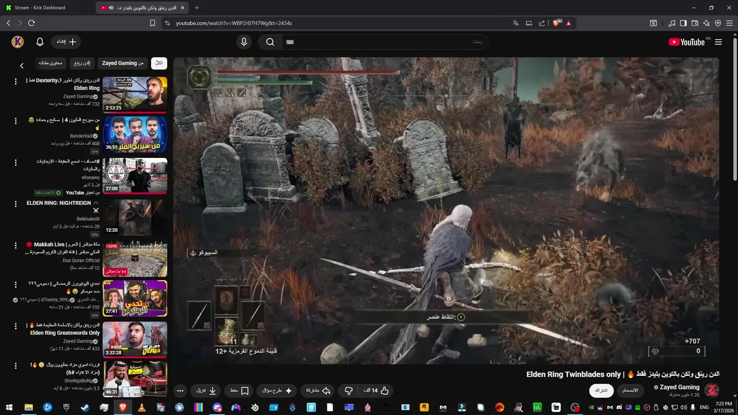The height and width of the screenshot is (415, 738).
Task: Dislike the video with thumbs down
Action: (348, 390)
